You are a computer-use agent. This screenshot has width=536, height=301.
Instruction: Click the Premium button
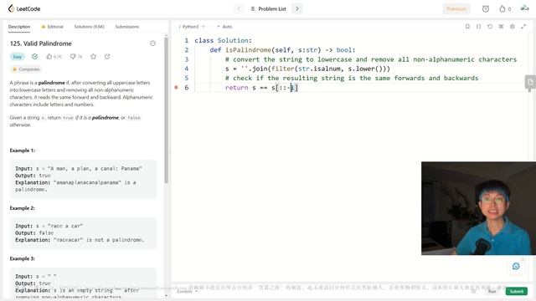pos(456,9)
